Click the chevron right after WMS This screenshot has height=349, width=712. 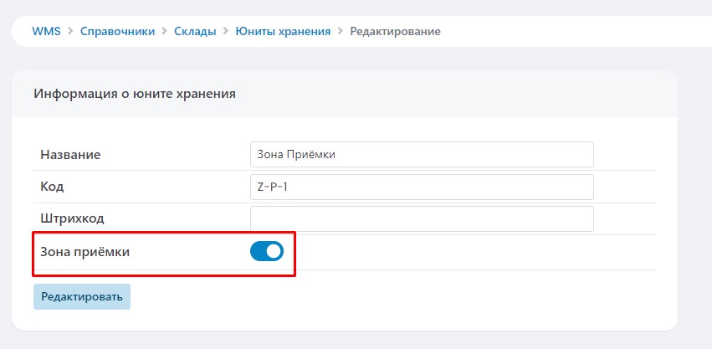click(69, 31)
